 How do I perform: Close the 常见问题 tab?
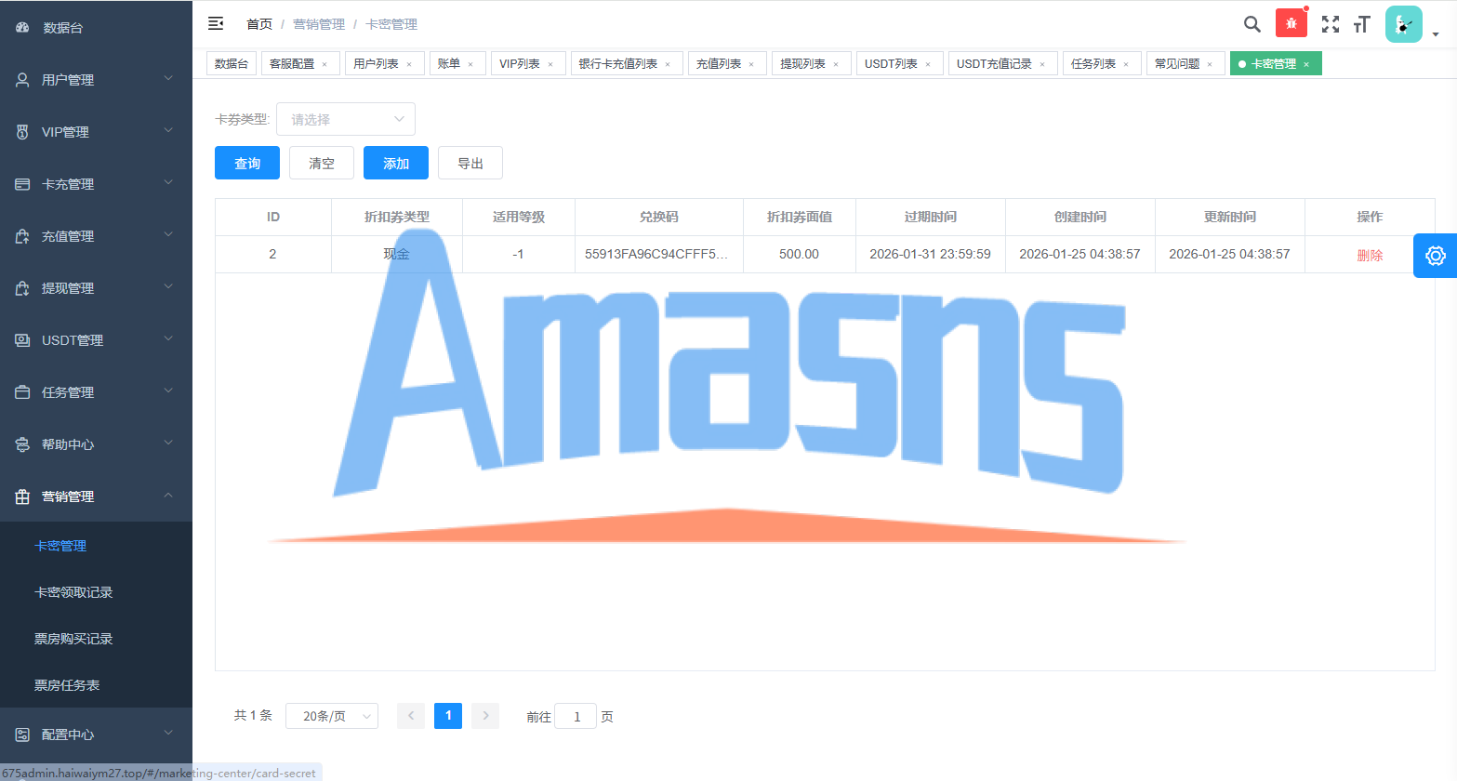tap(1210, 64)
